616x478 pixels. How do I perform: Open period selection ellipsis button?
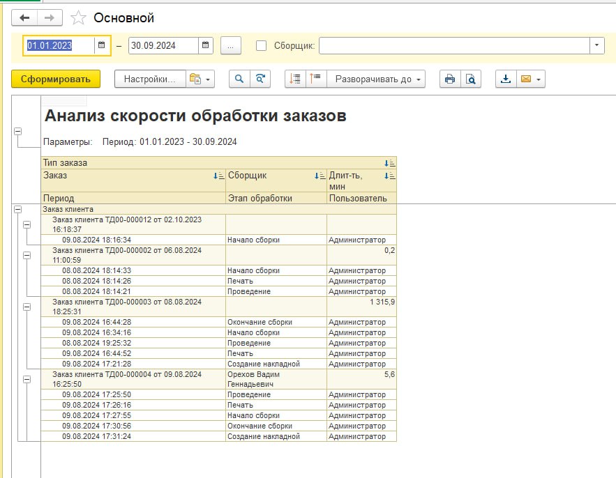[x=231, y=45]
